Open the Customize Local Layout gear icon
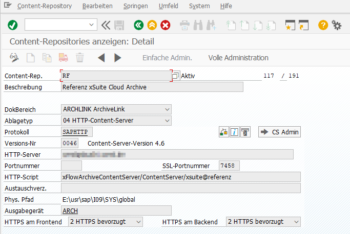The width and height of the screenshot is (350, 234). pos(337,25)
